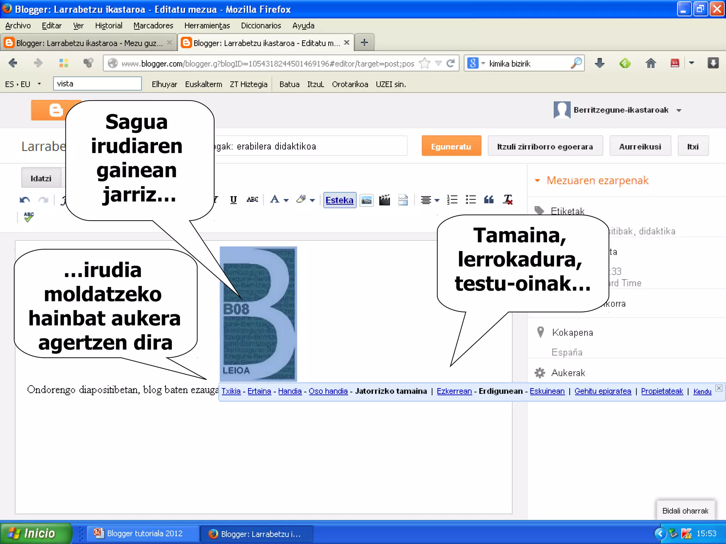The height and width of the screenshot is (544, 726).
Task: Open the toolbar overflow dropdown arrow
Action: tap(691, 63)
